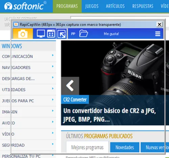The image size is (169, 158).
Task: Select the window capture icon in RapiCapWin
Action: point(51,33)
